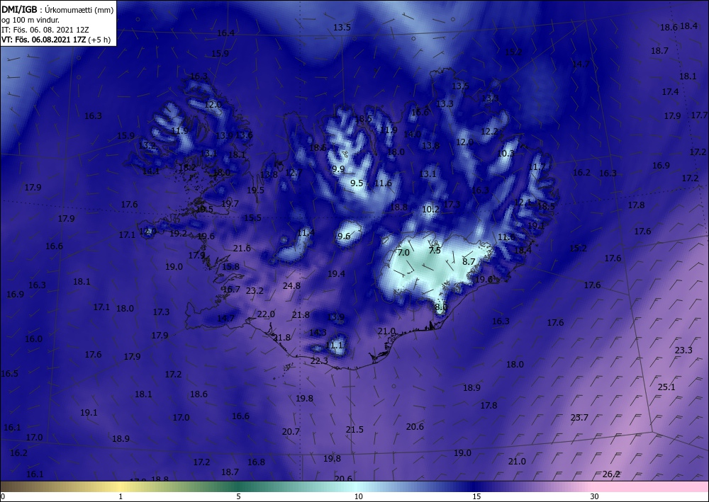Click the "0" tick label on the color scale
This screenshot has height=502, width=709.
point(3,496)
